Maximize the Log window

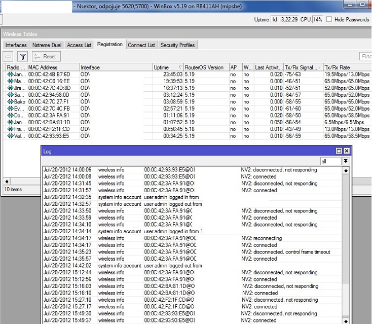pyautogui.click(x=339, y=151)
